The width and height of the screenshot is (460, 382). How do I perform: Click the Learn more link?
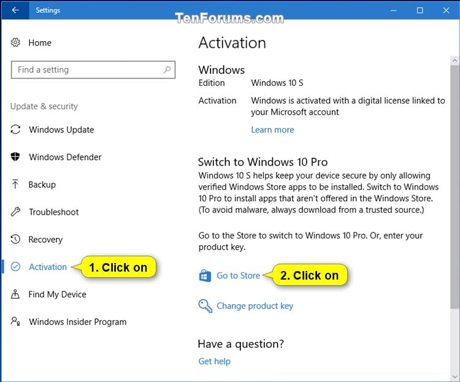pos(272,129)
